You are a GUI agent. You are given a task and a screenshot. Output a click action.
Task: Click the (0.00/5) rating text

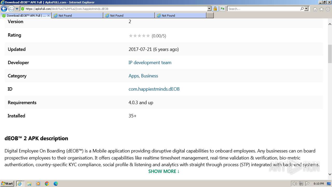(159, 36)
